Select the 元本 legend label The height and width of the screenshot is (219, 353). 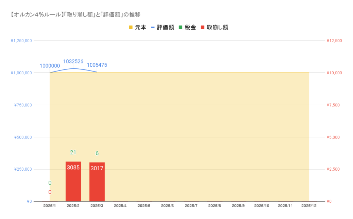click(141, 28)
